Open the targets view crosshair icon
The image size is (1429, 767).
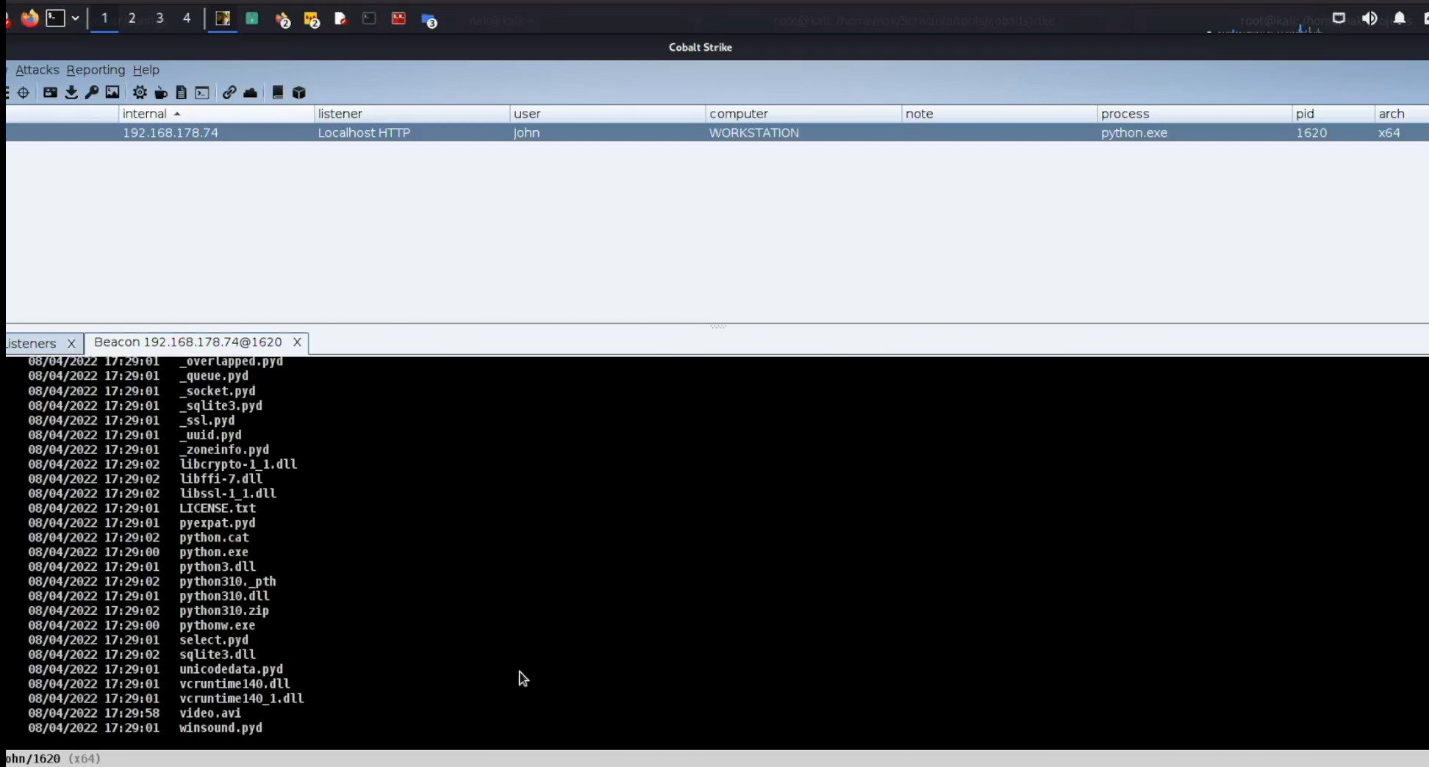pyautogui.click(x=24, y=93)
